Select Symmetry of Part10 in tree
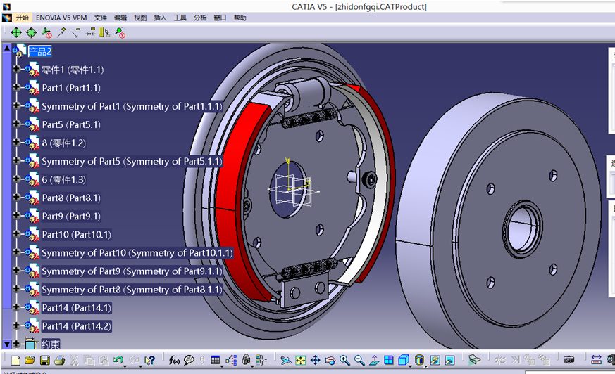The image size is (615, 374). (x=137, y=252)
